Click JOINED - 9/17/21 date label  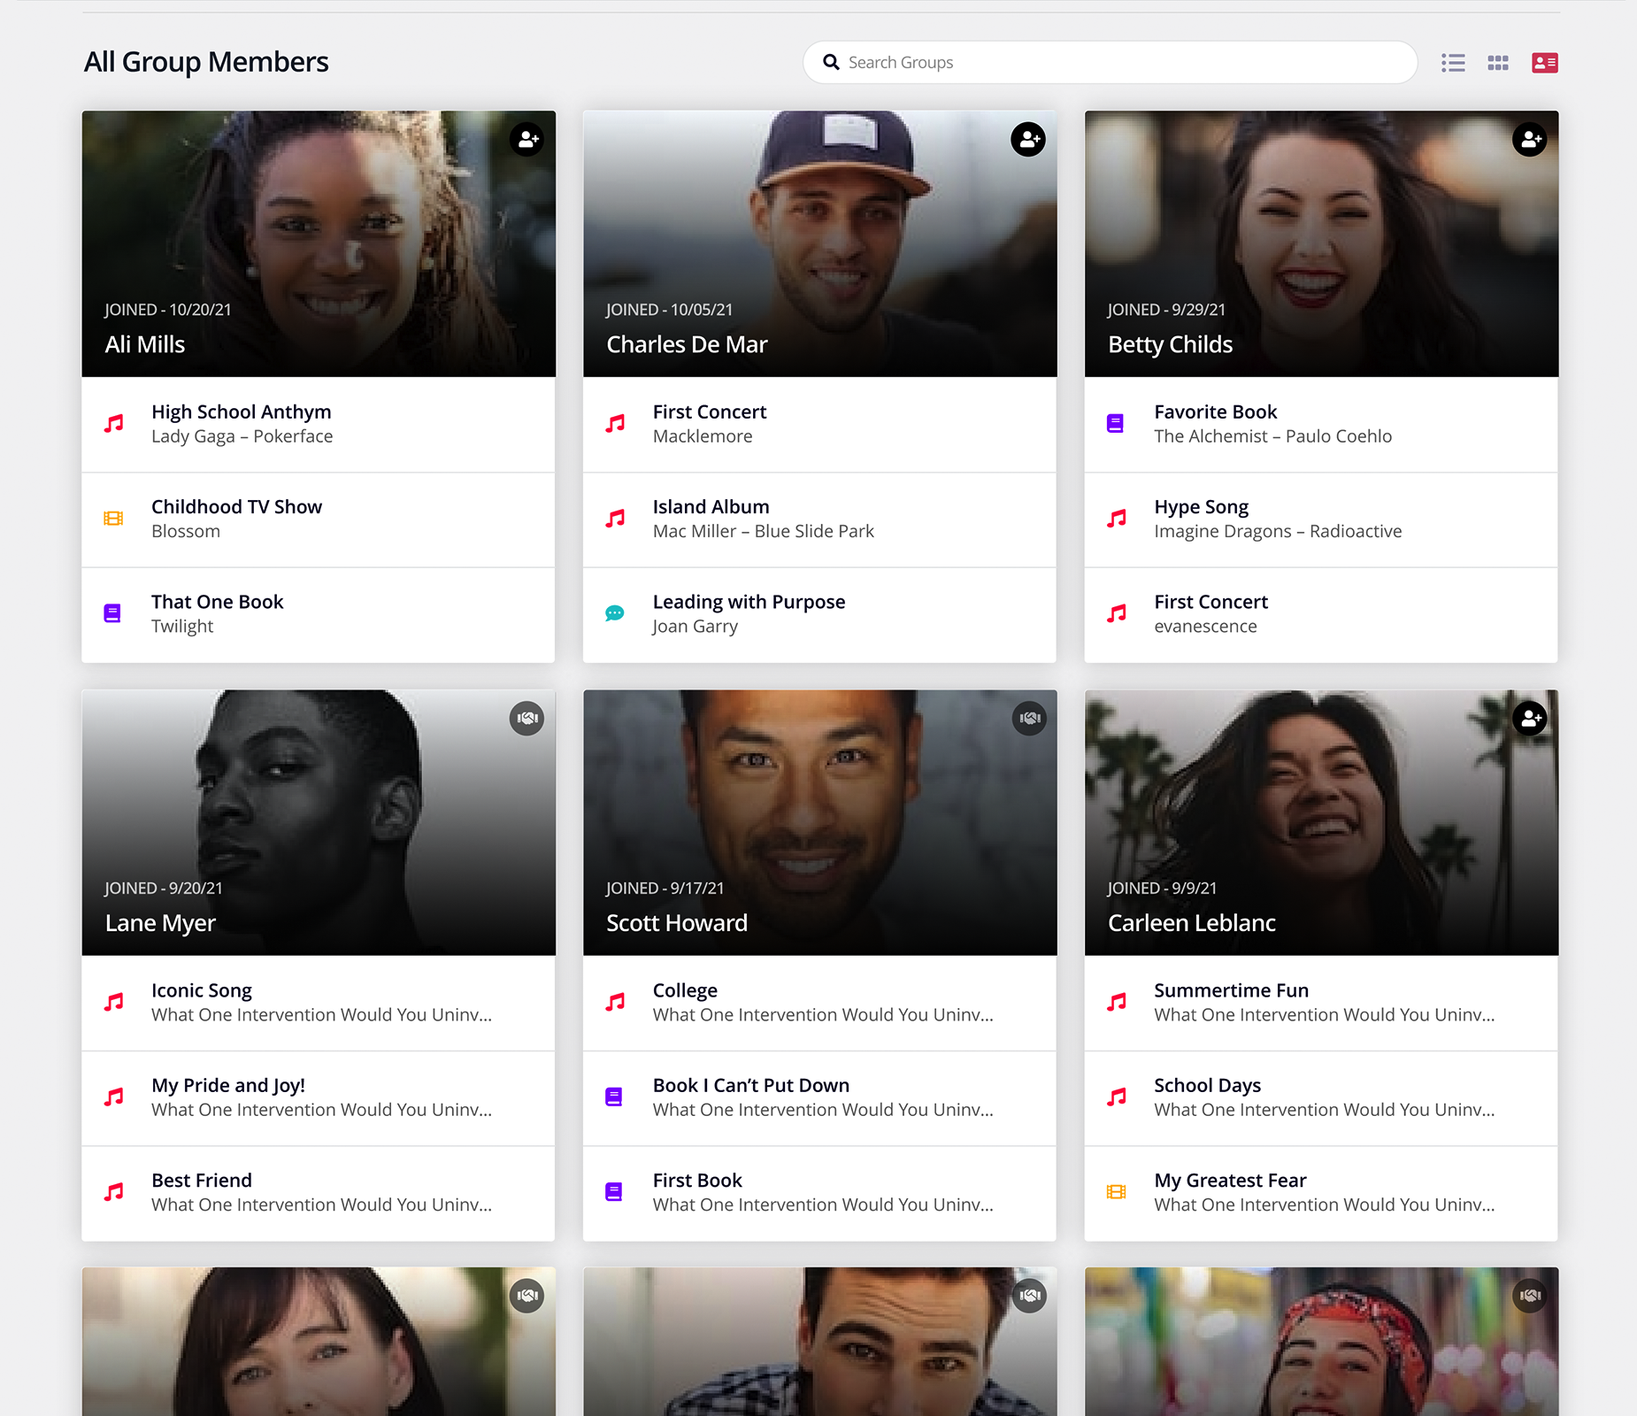(665, 888)
